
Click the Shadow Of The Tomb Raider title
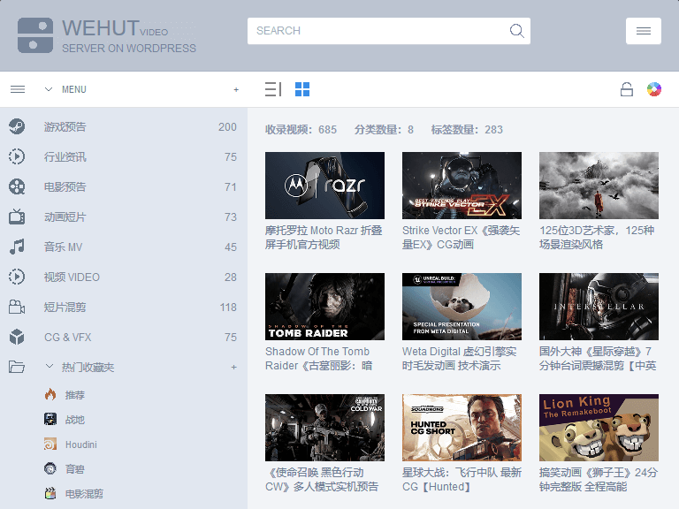click(318, 359)
